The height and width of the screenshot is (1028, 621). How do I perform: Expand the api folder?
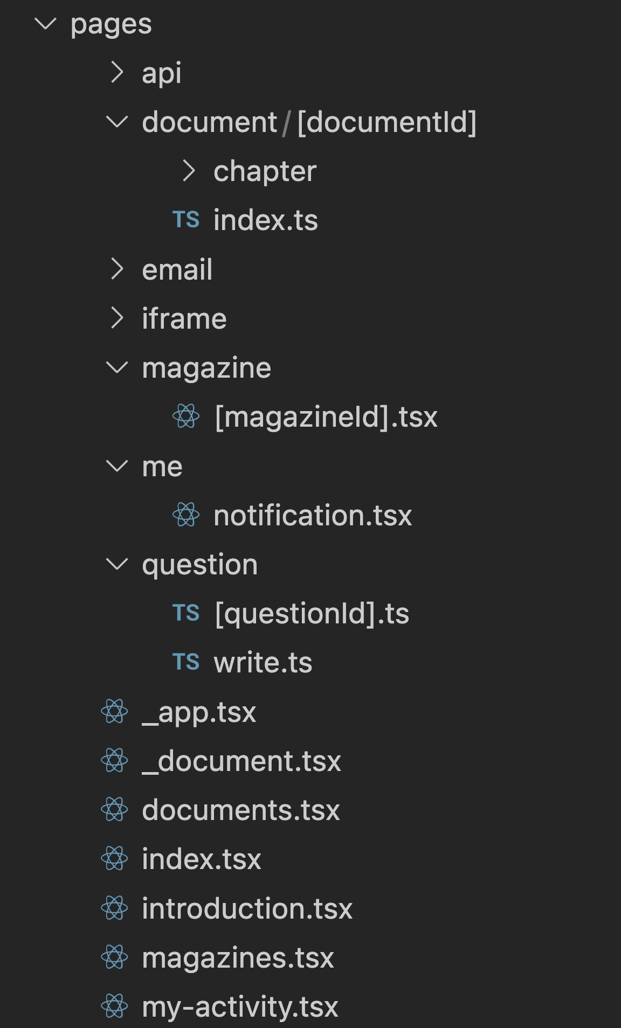[117, 72]
